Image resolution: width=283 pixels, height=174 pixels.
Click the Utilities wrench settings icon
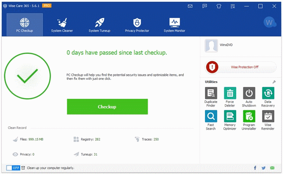tap(274, 82)
